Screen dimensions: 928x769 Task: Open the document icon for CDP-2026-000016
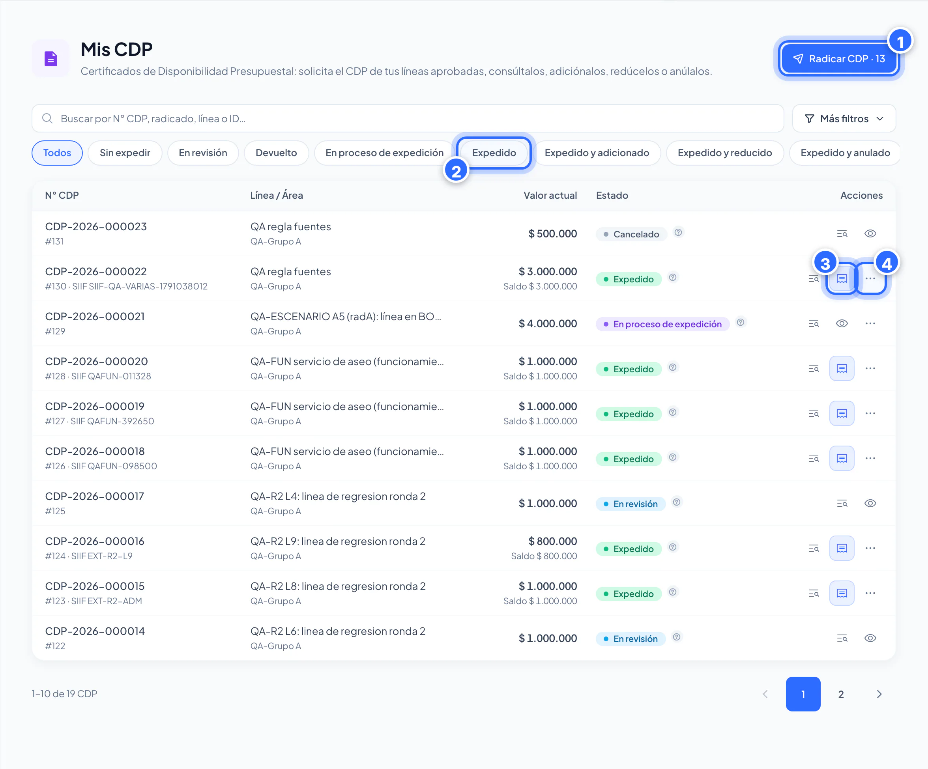(842, 548)
